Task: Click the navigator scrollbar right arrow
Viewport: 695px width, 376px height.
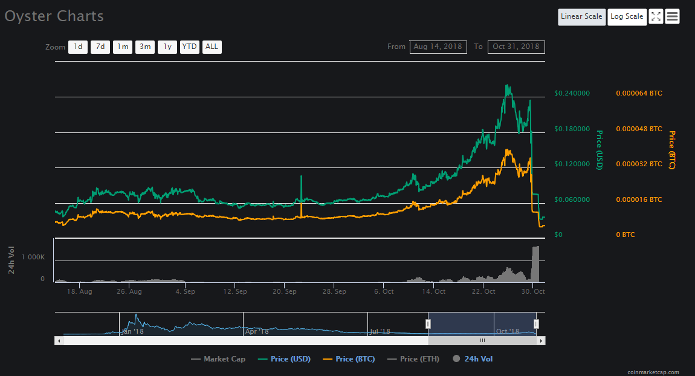Action: click(541, 340)
